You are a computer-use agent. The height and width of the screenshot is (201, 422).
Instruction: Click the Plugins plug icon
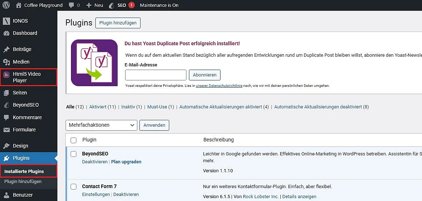pyautogui.click(x=6, y=158)
